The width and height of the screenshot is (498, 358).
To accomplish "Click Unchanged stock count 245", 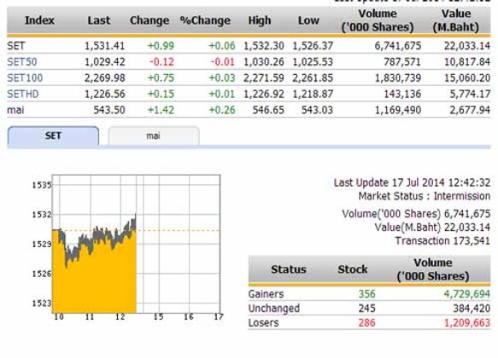I will [x=366, y=309].
